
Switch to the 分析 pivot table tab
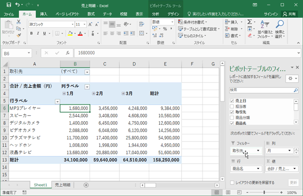tap(155, 14)
